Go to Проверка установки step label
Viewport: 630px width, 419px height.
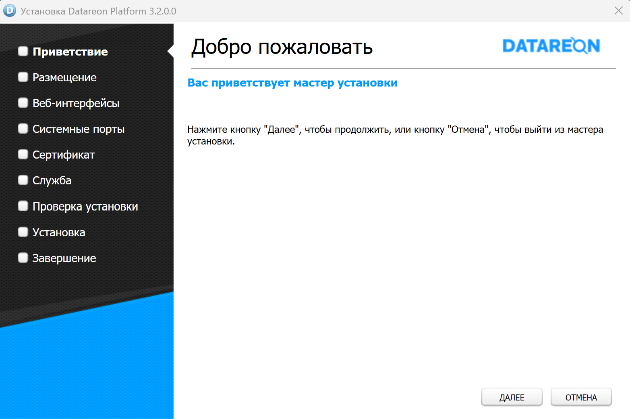pyautogui.click(x=85, y=206)
